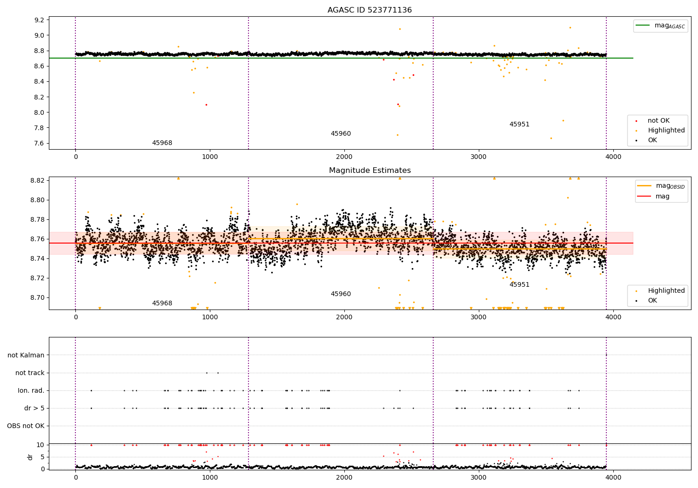This screenshot has width=698, height=488.
Task: Click OBSID label 45968 in Magnitude Estimates plot
Action: point(162,303)
